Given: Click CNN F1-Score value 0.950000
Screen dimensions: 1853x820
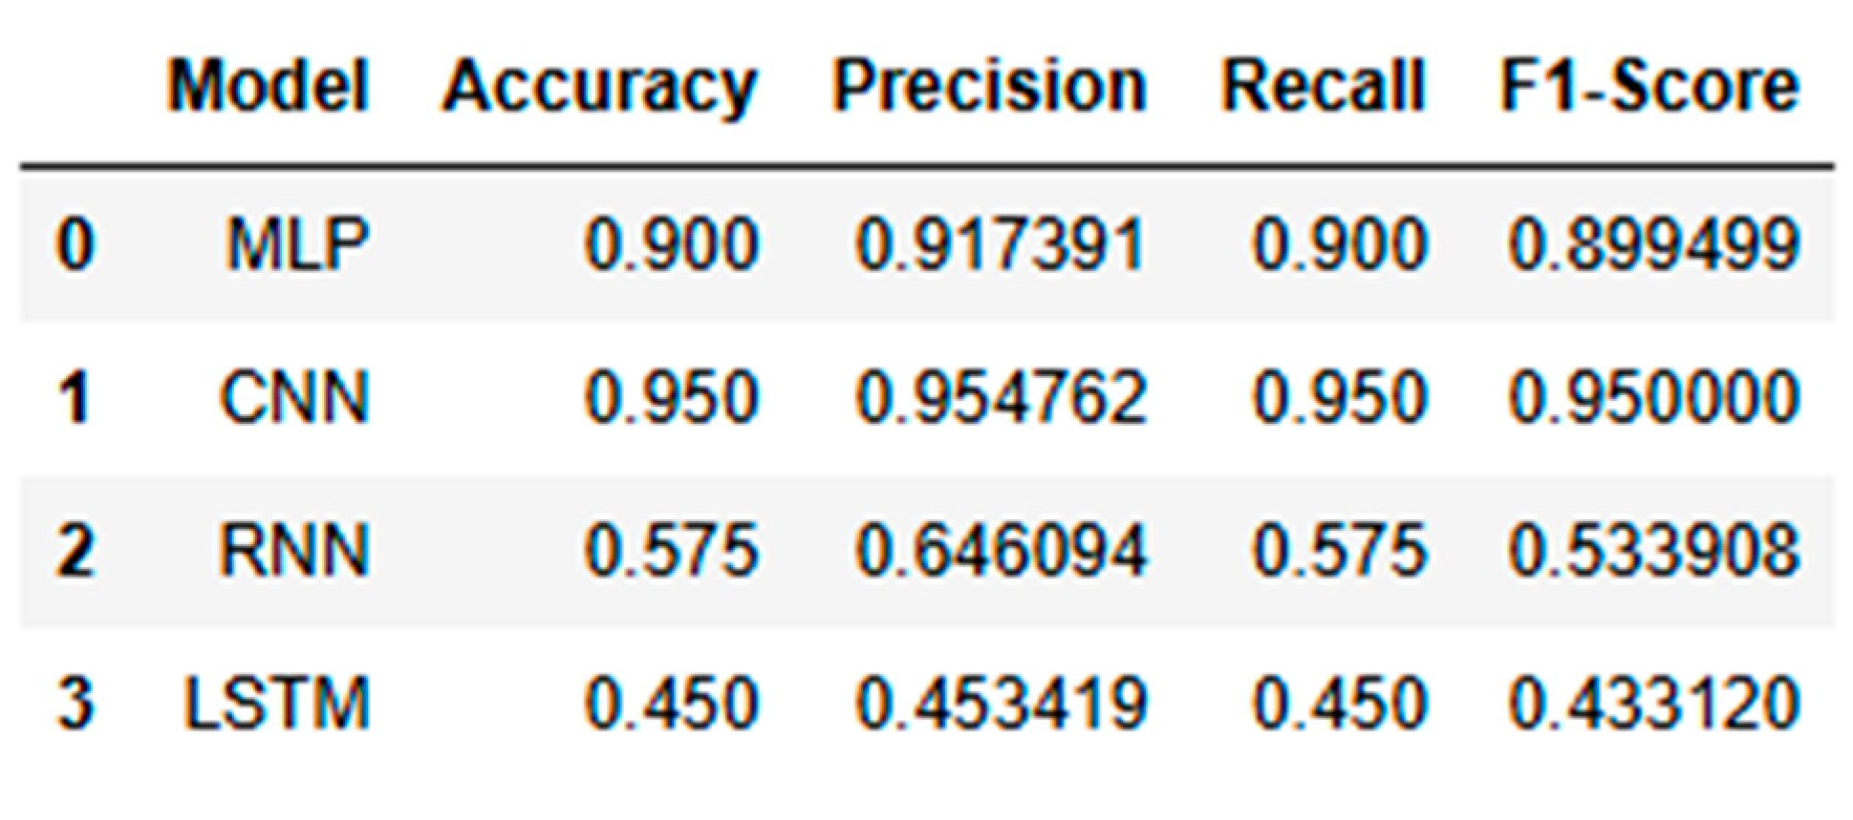Looking at the screenshot, I should 1654,397.
